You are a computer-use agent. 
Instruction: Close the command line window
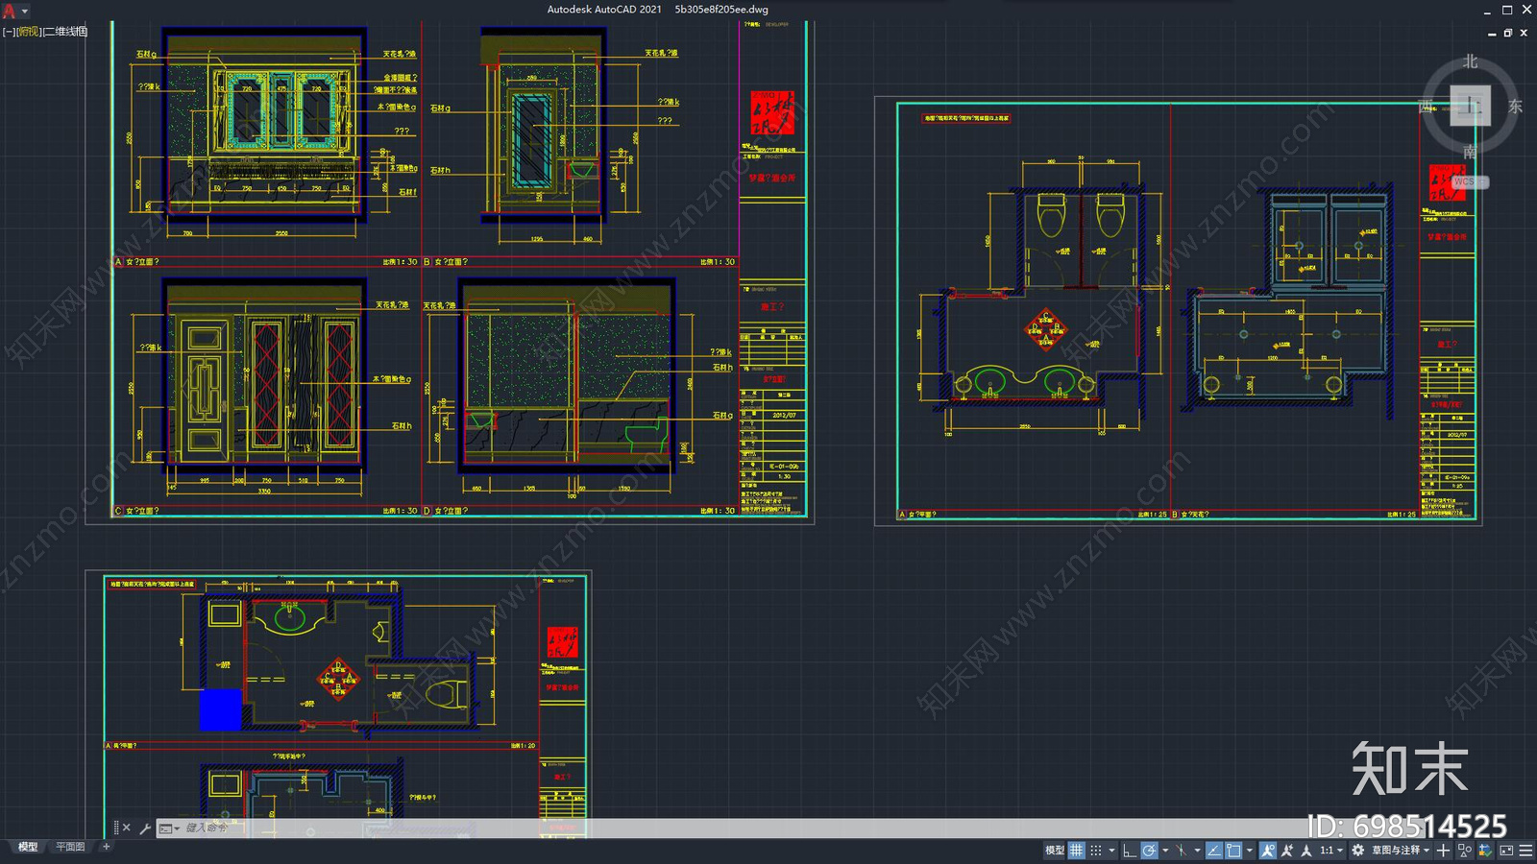pyautogui.click(x=127, y=828)
